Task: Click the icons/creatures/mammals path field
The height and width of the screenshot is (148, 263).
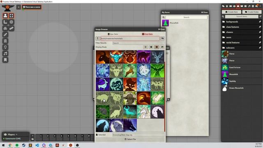Action: [130, 39]
